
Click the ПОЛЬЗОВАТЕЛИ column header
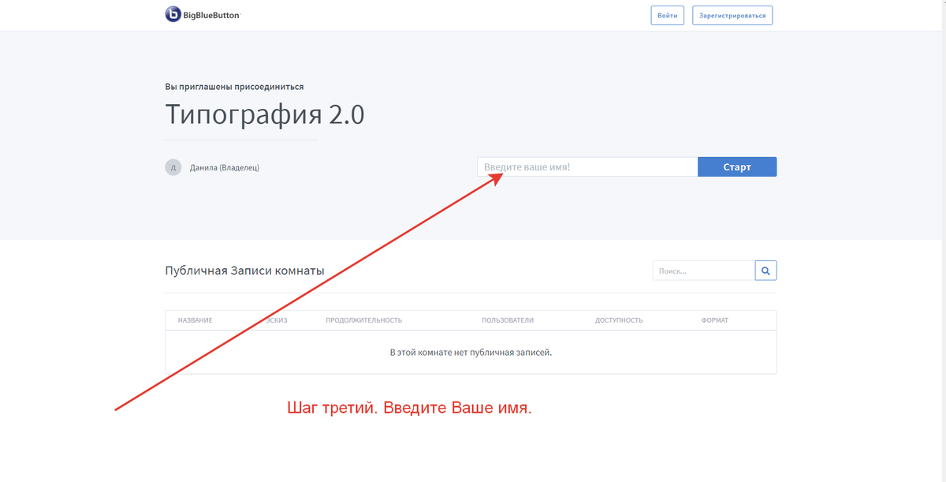(x=508, y=320)
